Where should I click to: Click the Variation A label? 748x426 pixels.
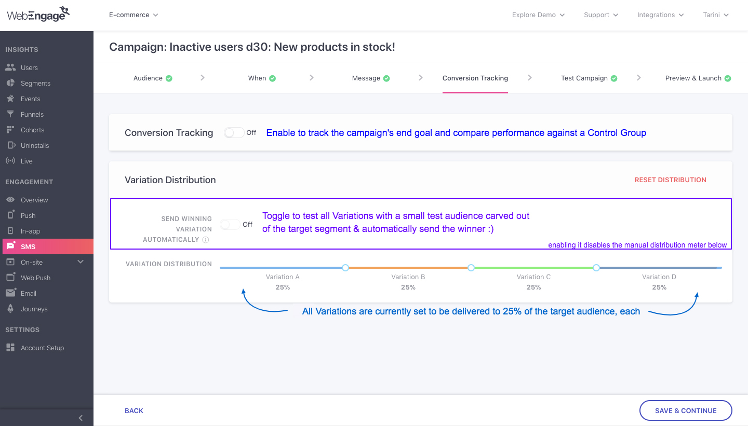tap(283, 277)
